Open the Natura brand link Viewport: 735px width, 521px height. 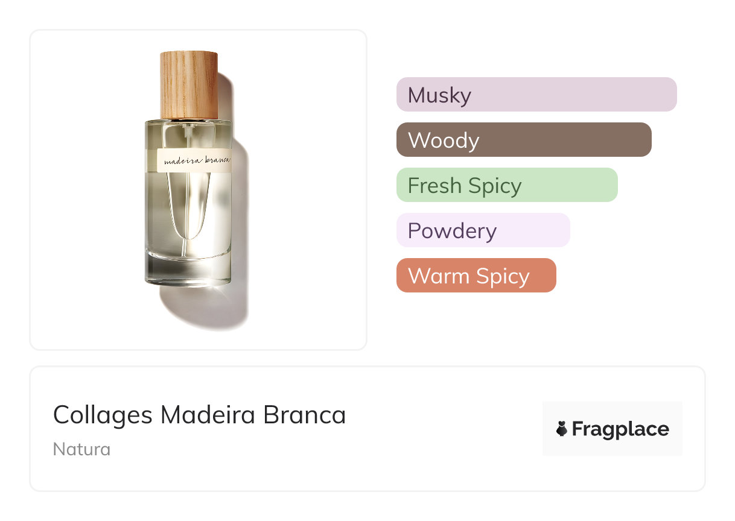81,449
